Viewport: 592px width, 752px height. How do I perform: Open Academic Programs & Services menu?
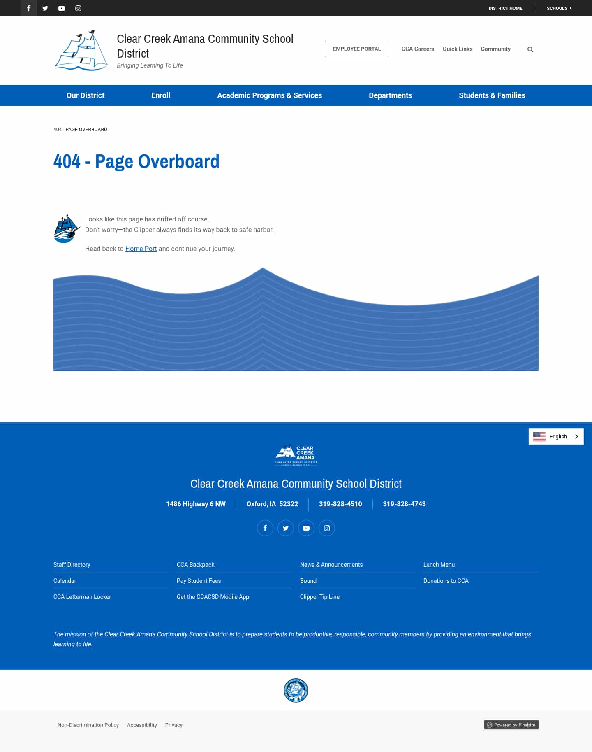coord(270,95)
